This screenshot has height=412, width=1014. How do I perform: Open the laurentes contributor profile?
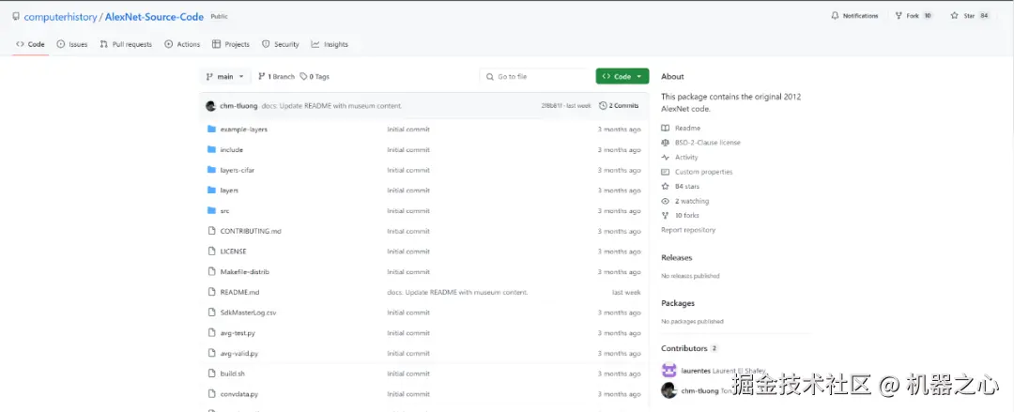pos(696,372)
